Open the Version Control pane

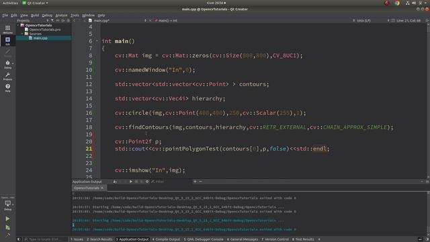(x=275, y=239)
